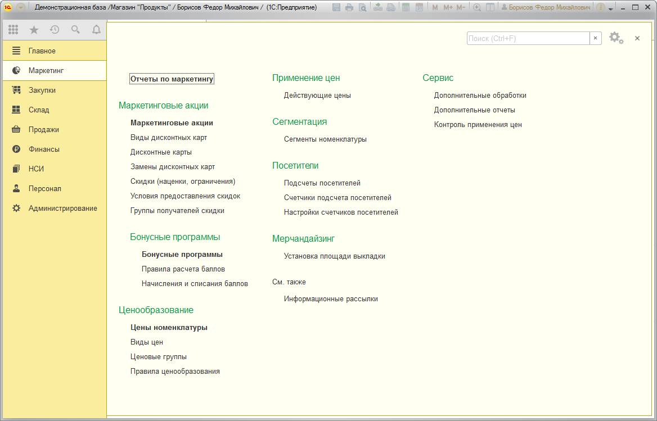Screen dimensions: 657x421
Task: Open the Администрирование section
Action: click(55, 208)
